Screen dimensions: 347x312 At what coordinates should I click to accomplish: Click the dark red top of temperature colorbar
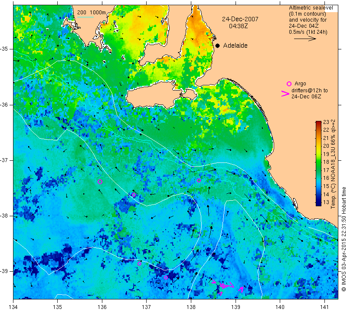tap(318, 122)
